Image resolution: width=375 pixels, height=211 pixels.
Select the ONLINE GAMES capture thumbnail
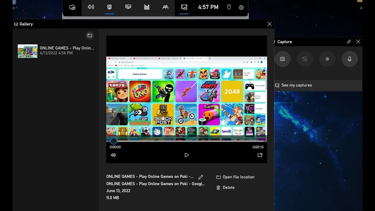click(28, 51)
